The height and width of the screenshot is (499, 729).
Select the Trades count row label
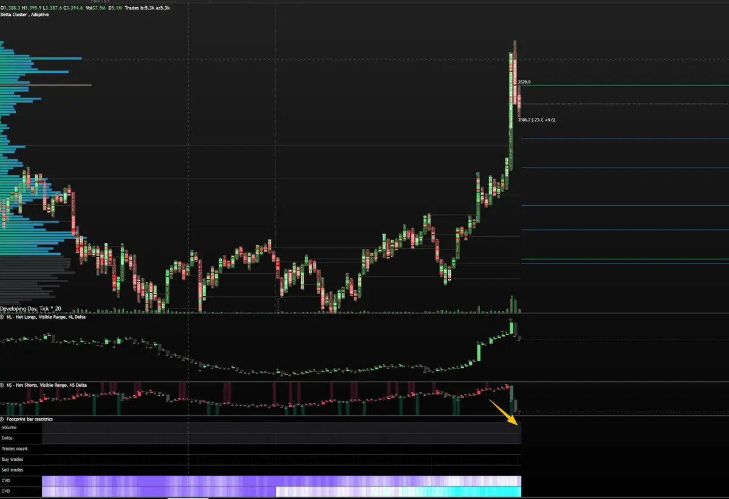click(15, 449)
